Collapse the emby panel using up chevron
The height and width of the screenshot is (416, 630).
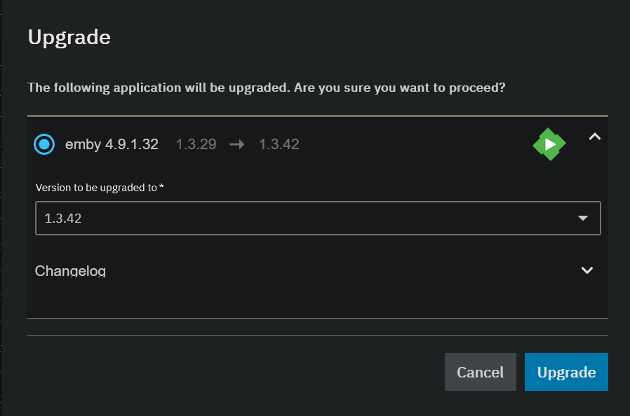point(594,137)
